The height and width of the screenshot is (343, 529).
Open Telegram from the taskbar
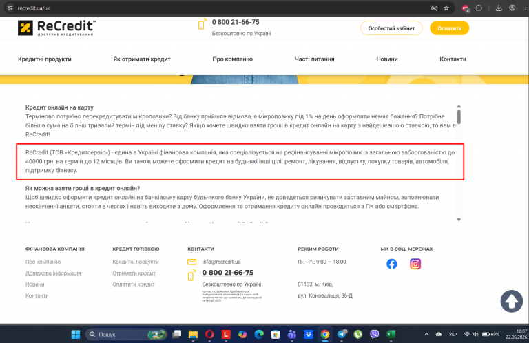pos(342,334)
